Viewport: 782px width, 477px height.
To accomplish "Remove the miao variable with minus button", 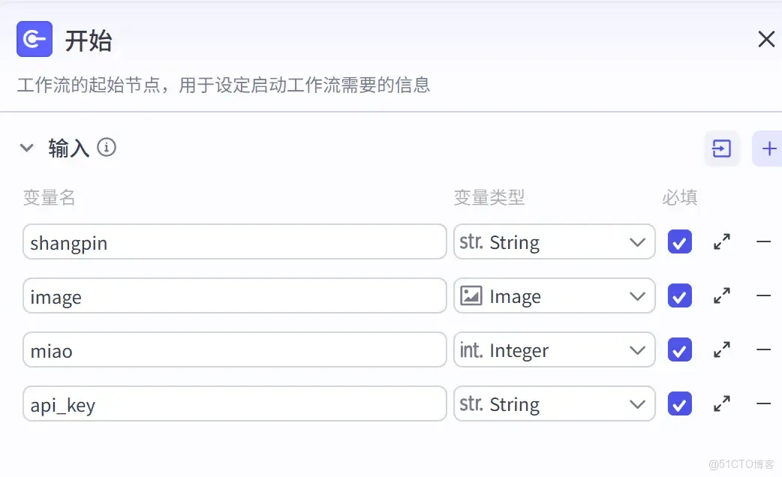I will click(x=763, y=349).
